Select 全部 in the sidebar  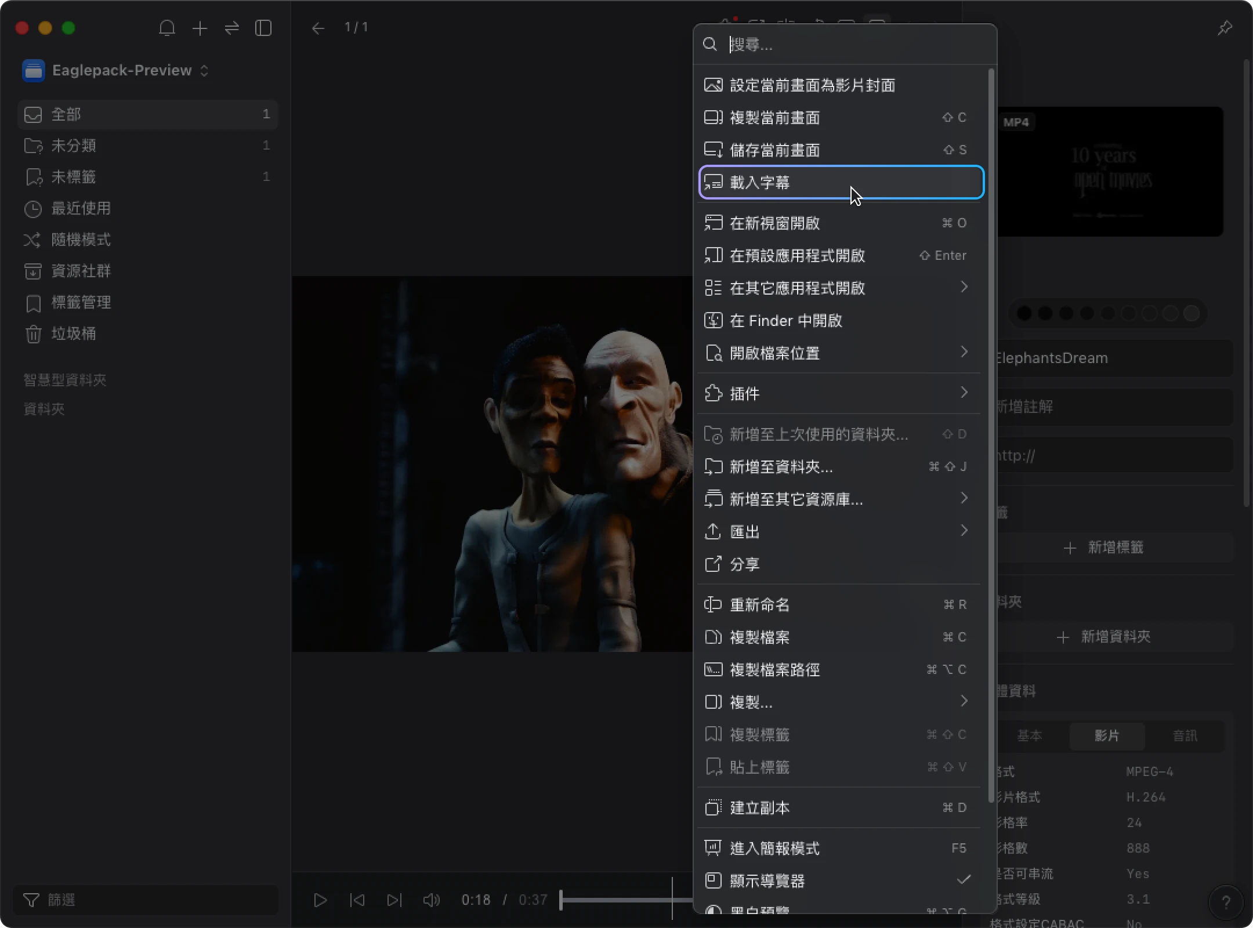point(148,114)
